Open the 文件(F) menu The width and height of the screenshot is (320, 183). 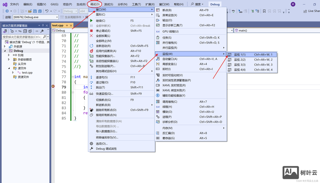(15, 4)
